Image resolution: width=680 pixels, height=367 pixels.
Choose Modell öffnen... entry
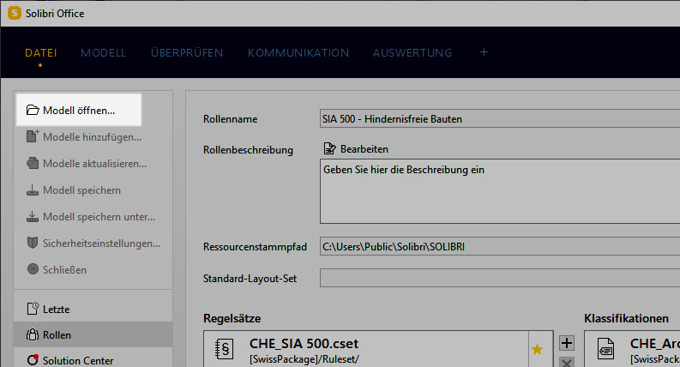[x=79, y=111]
